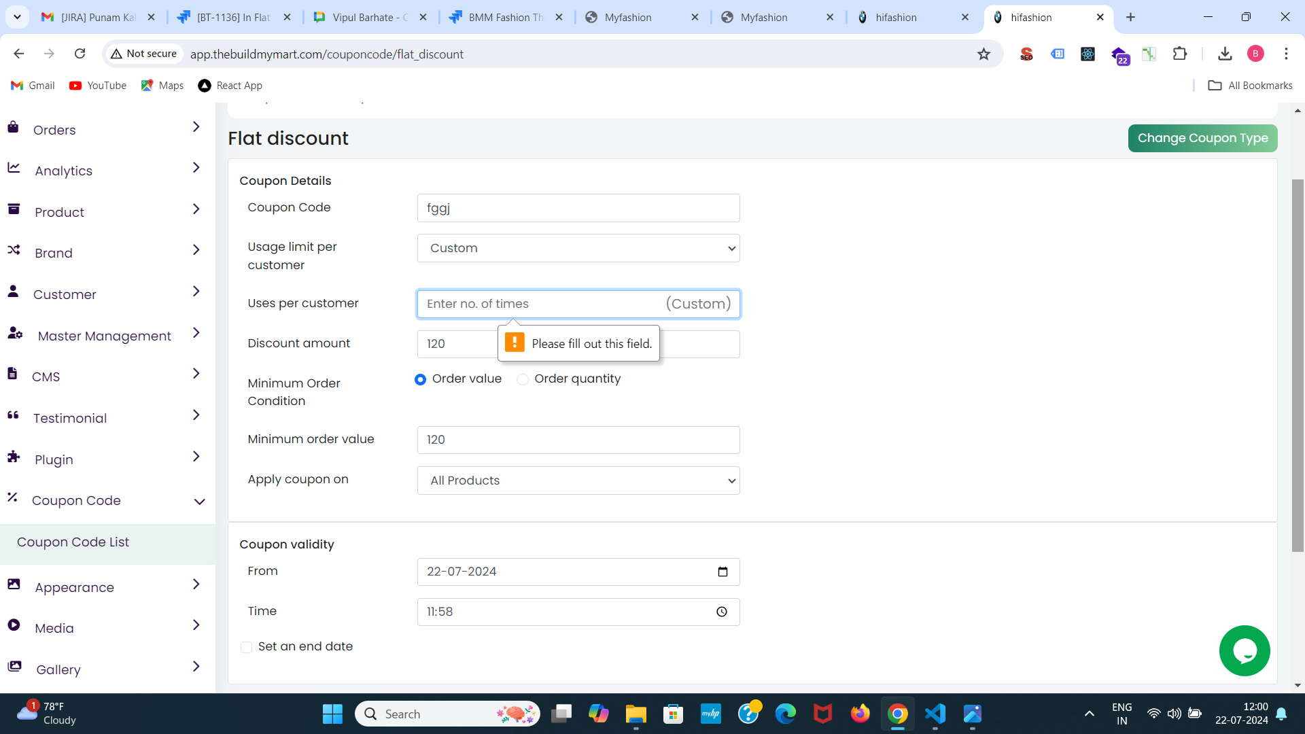Viewport: 1305px width, 734px height.
Task: Open the YouTube bookmark
Action: [x=98, y=86]
